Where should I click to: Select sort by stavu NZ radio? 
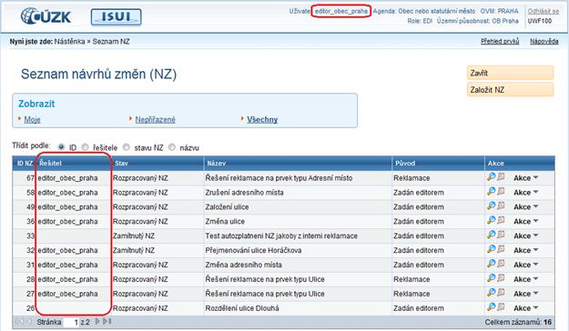127,147
